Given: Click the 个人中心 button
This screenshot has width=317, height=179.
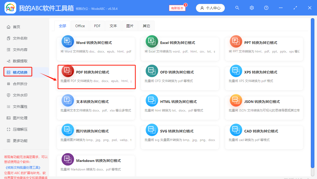Looking at the screenshot, I should pos(210,8).
